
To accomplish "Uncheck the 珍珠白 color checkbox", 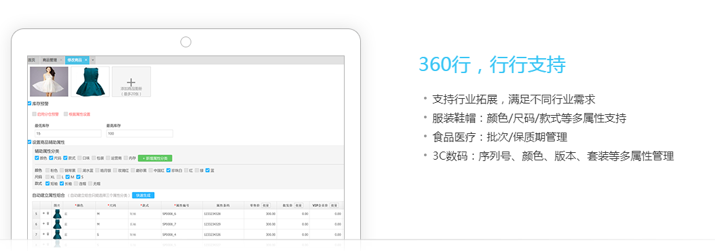I will 168,170.
